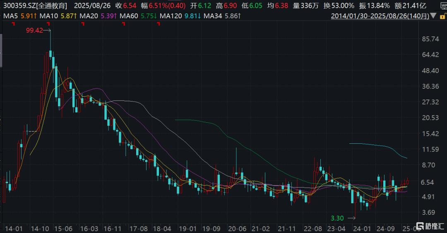Viewport: 447px width, 233px height.
Task: Click the 19-09 time axis label
Action: point(211,229)
